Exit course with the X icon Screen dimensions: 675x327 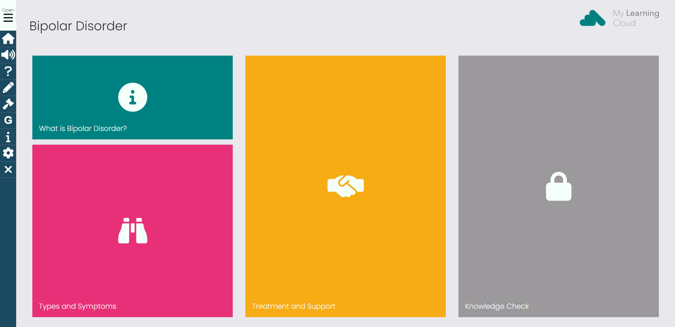click(8, 169)
